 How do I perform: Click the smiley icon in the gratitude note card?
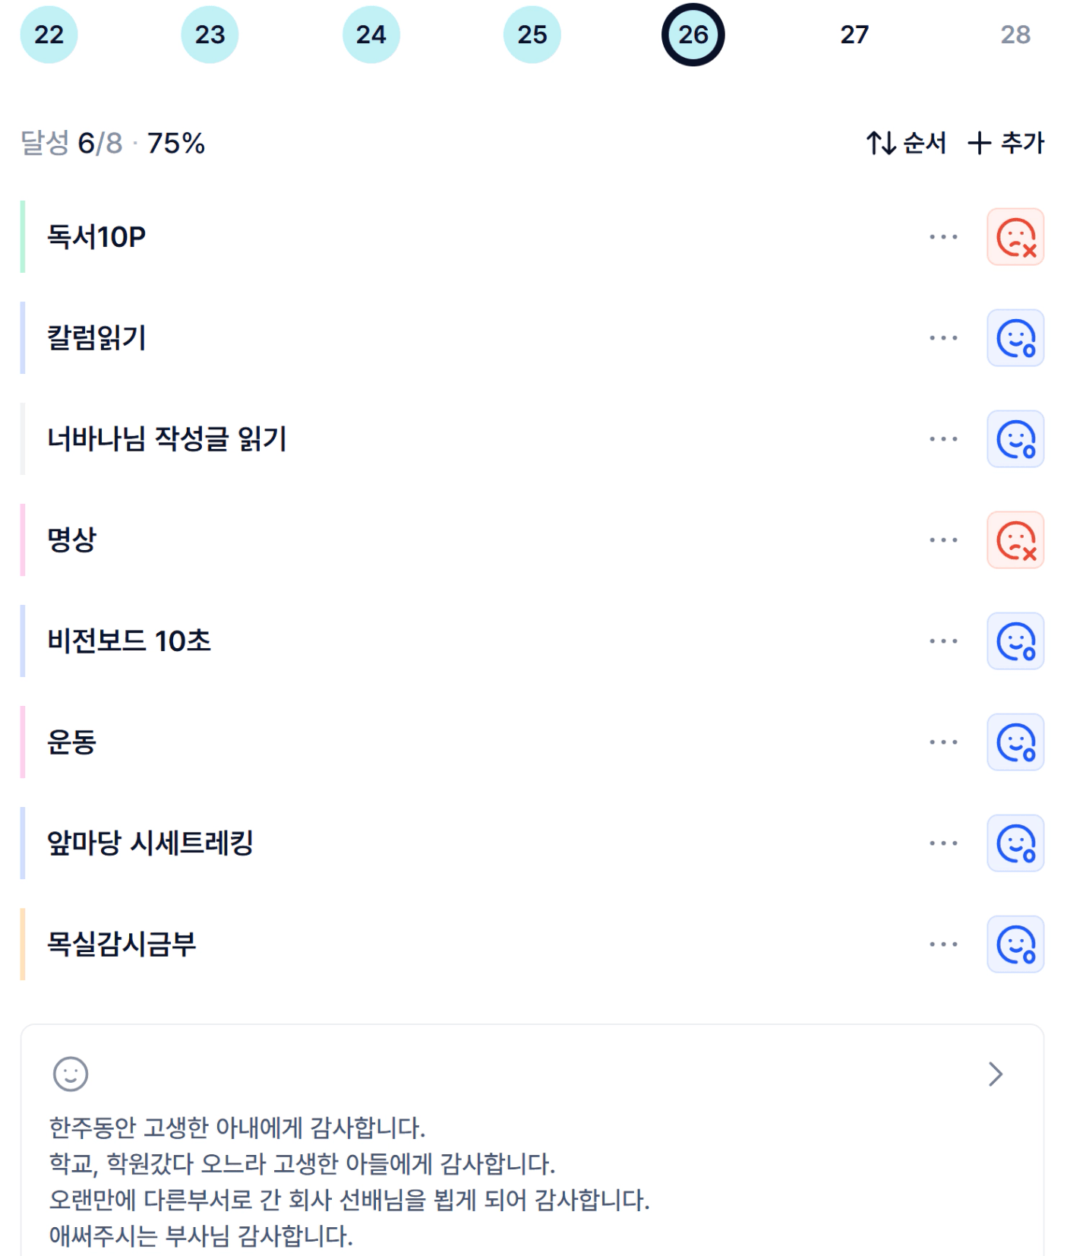coord(71,1074)
